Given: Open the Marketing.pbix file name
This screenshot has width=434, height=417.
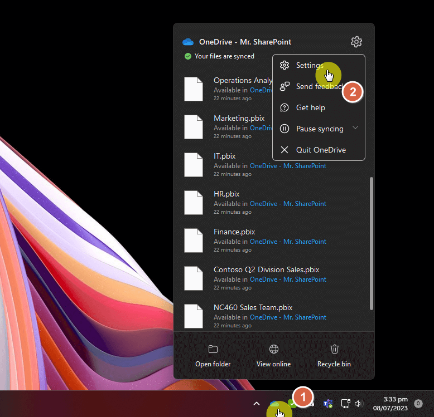Looking at the screenshot, I should pos(239,118).
